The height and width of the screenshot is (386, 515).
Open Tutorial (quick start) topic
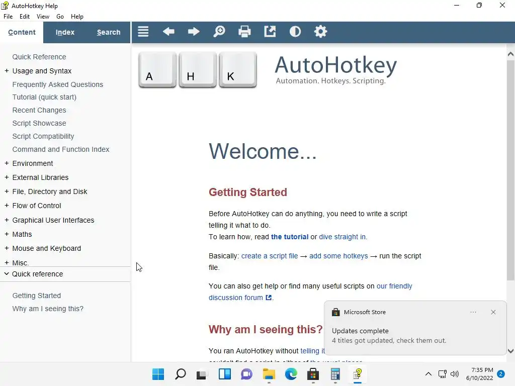click(x=44, y=97)
